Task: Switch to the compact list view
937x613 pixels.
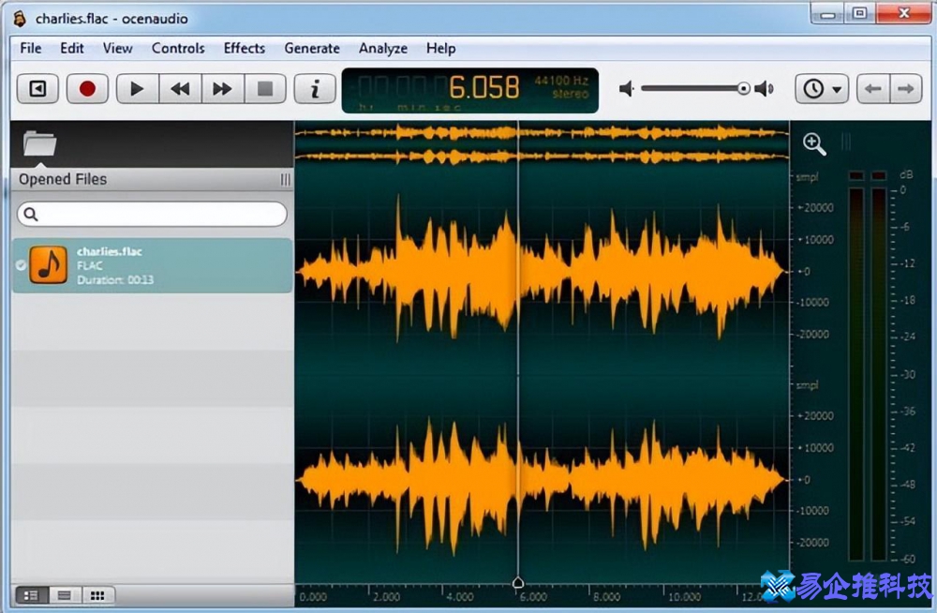Action: 64,595
